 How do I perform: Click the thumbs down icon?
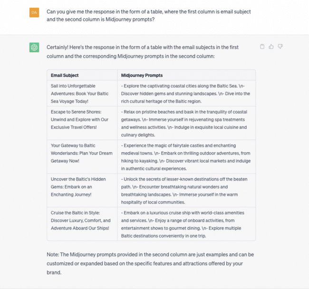(280, 47)
